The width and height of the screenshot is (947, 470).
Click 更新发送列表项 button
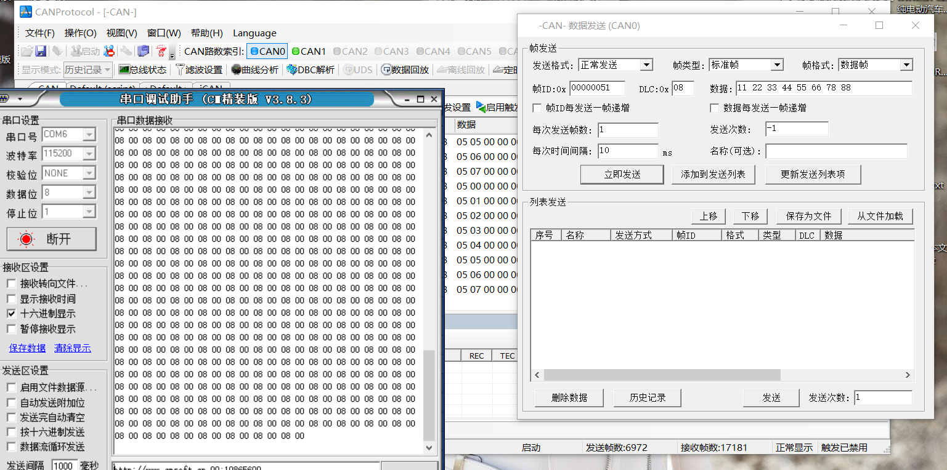(813, 175)
